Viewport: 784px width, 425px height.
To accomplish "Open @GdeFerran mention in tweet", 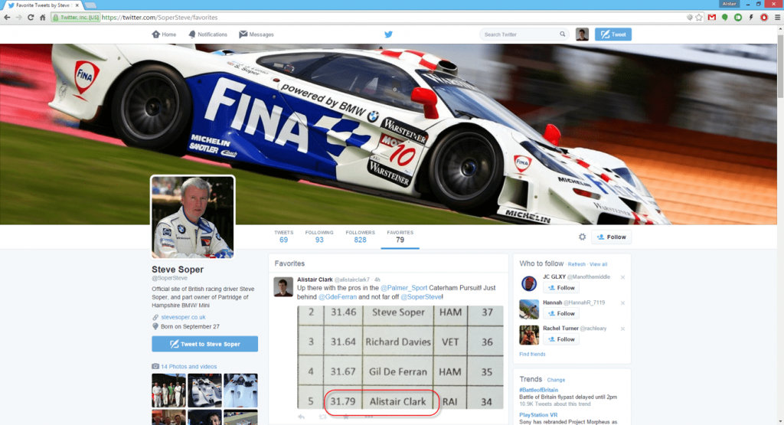I will [x=338, y=297].
